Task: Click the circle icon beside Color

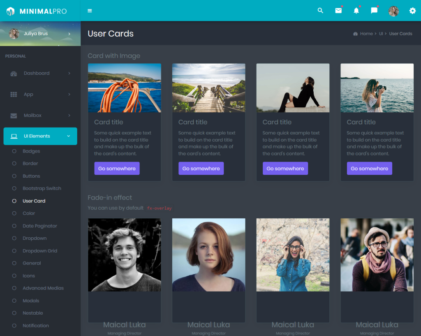Action: [x=14, y=213]
